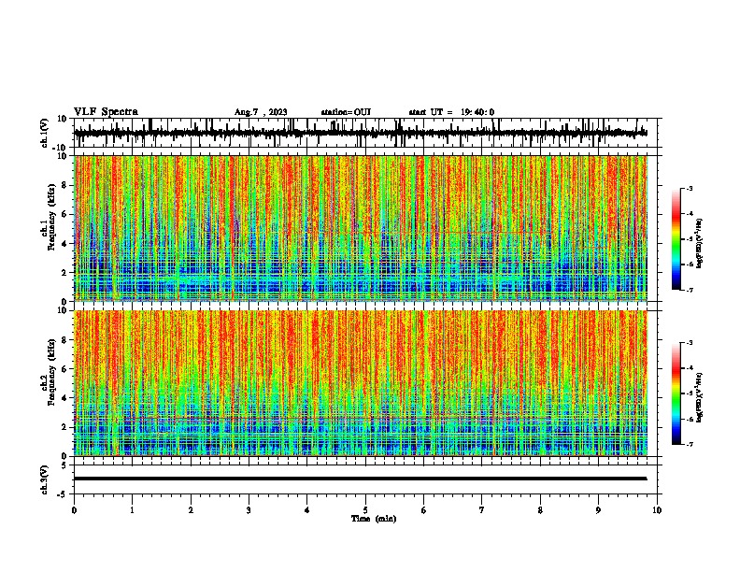Click the ch.2 "Frequency (kHz)" axis label

(51, 372)
